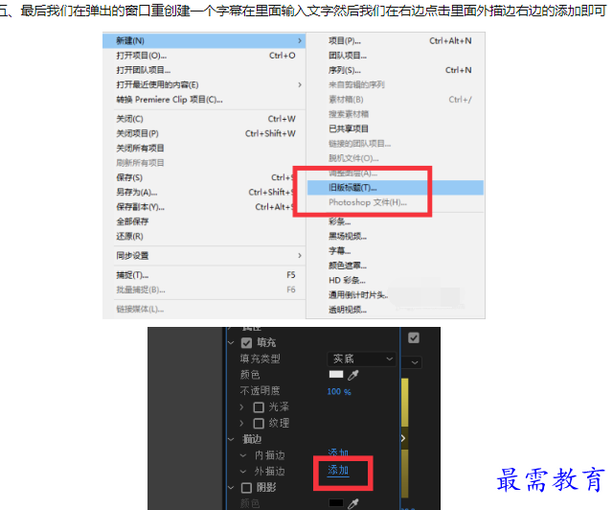Click the eyedropper beside the black 阴影 color
Viewport: 613px width, 510px height.
[x=353, y=503]
